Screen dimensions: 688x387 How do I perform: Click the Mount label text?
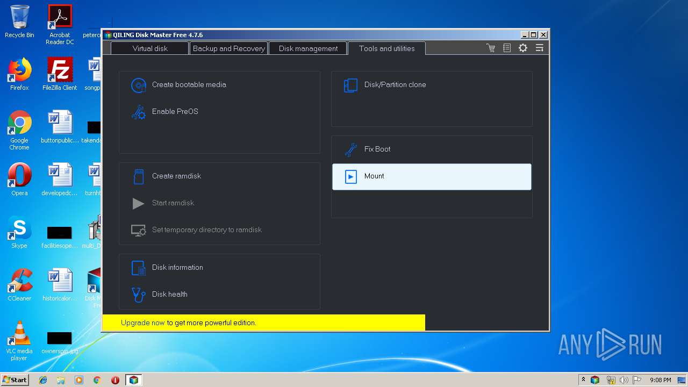[374, 176]
